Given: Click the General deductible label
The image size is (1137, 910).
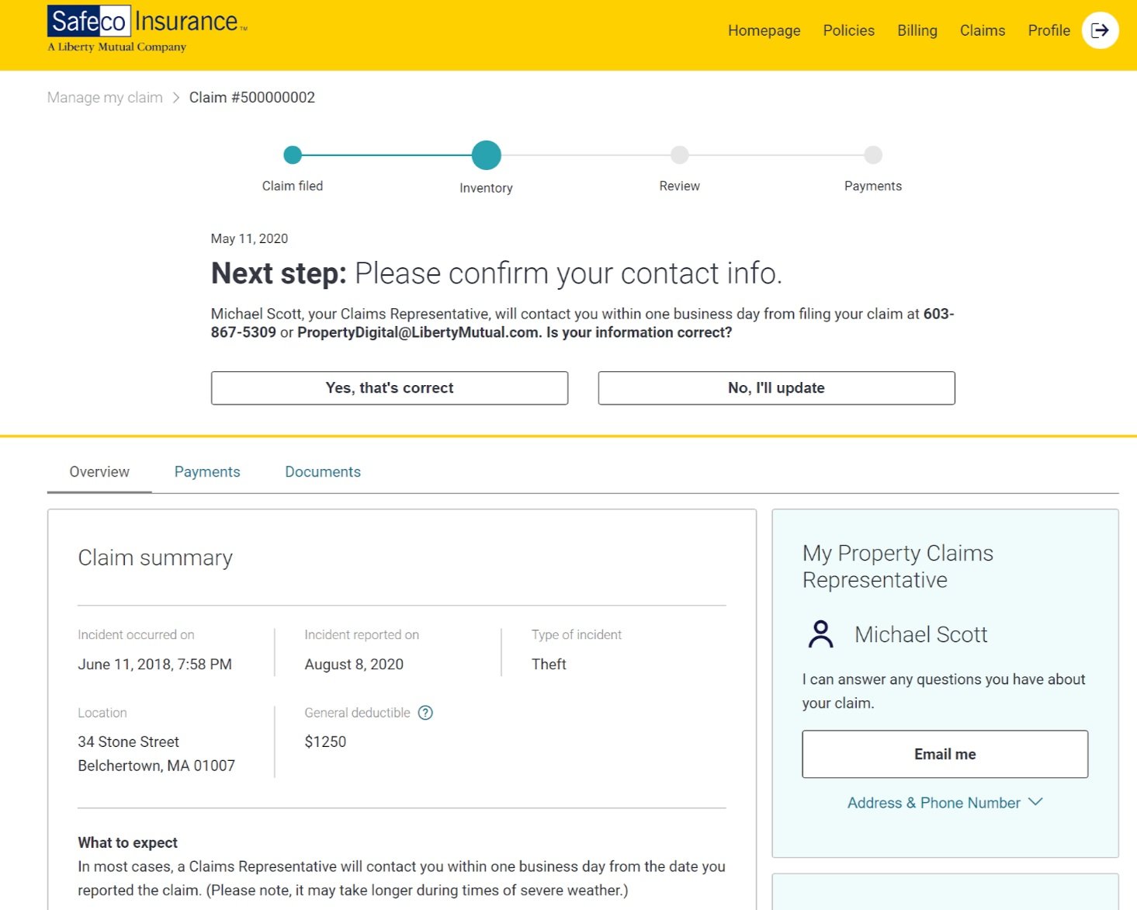Looking at the screenshot, I should (x=357, y=713).
